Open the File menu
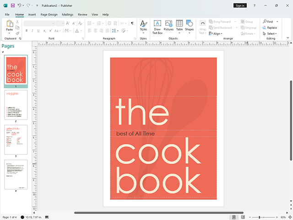293x220 pixels. tap(7, 15)
